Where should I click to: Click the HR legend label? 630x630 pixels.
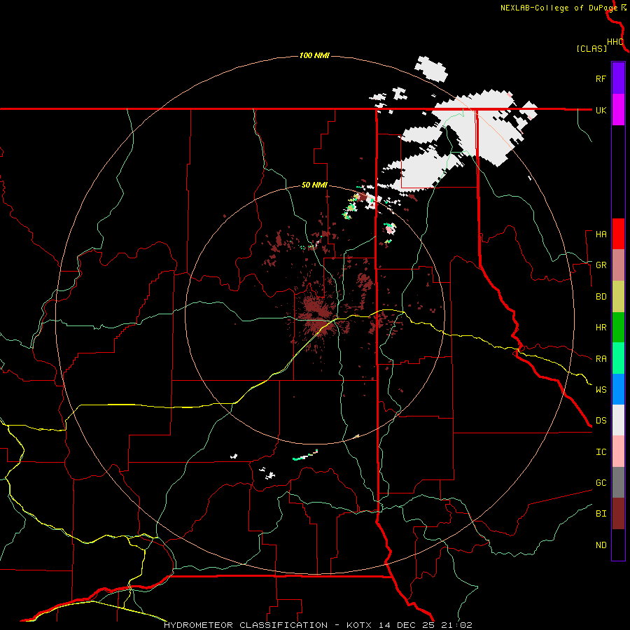coord(601,328)
